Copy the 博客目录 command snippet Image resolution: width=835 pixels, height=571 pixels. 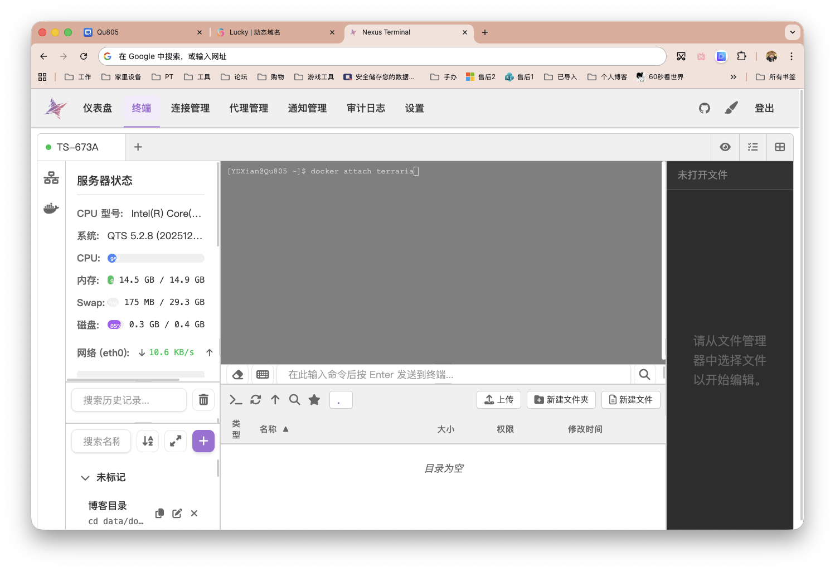(159, 513)
